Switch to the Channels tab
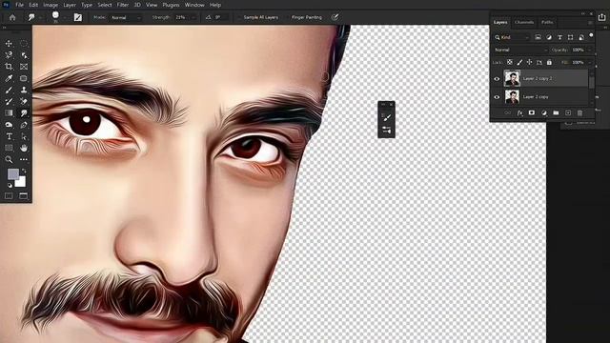The width and height of the screenshot is (610, 343). pyautogui.click(x=524, y=22)
